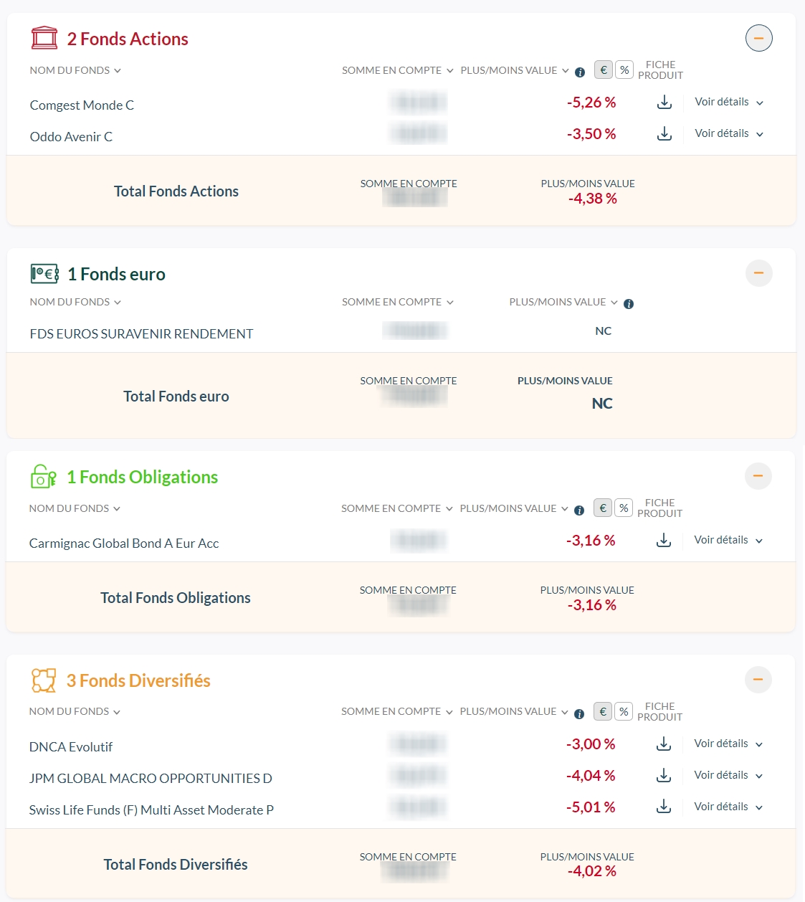805x902 pixels.
Task: Switch Fonds Actions values to euro display
Action: pos(604,70)
